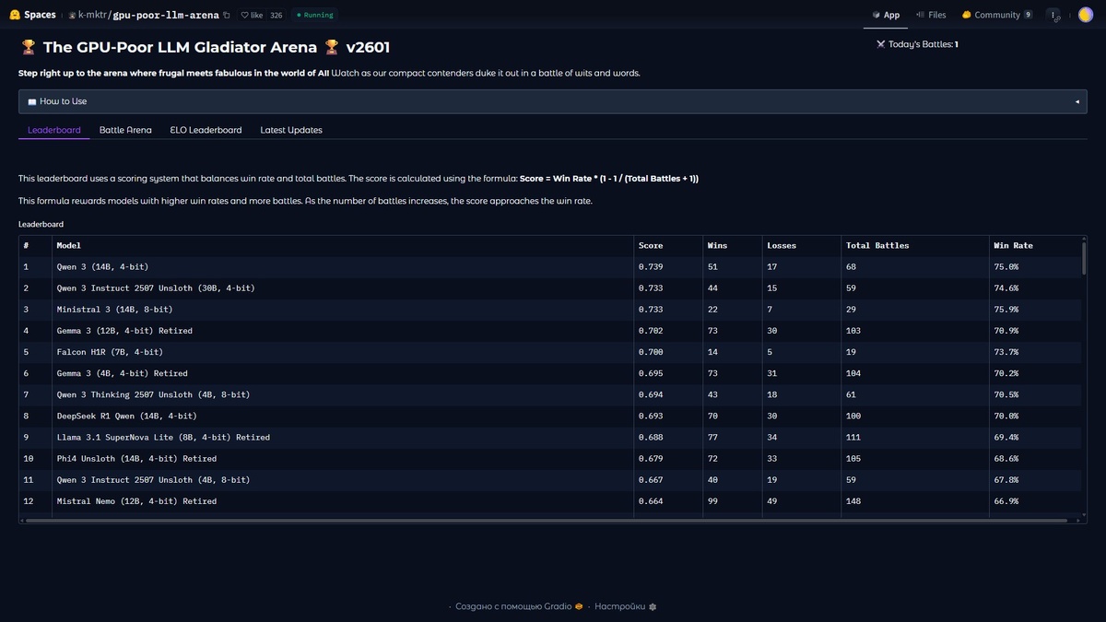Sort by the Wins column header
This screenshot has height=622, width=1106.
click(x=732, y=245)
